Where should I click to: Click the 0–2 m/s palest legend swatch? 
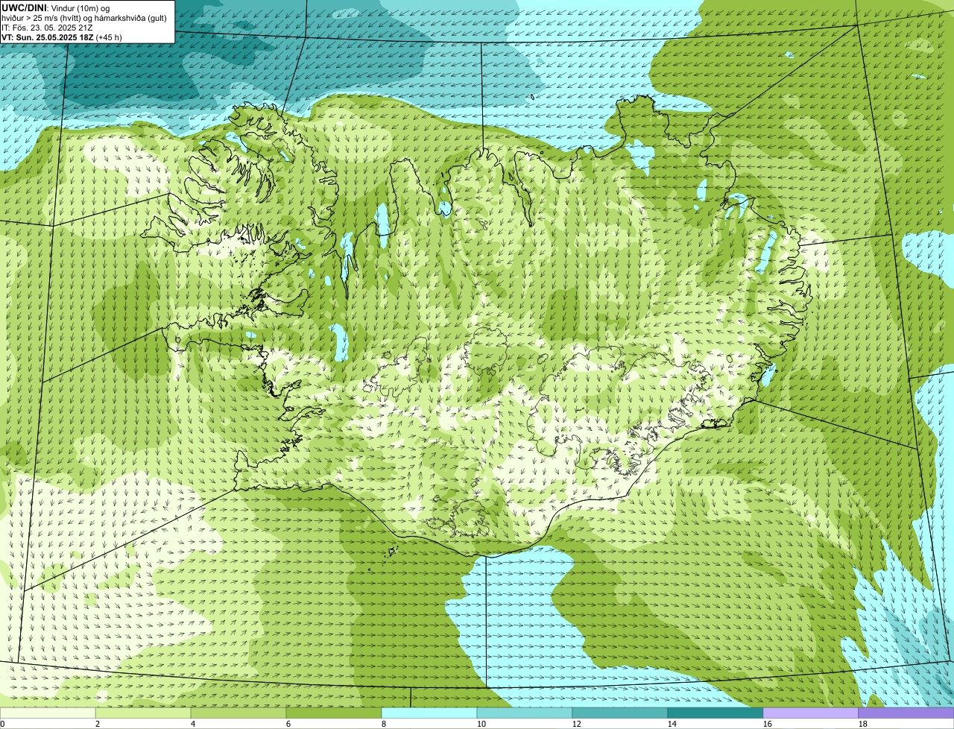coord(48,713)
